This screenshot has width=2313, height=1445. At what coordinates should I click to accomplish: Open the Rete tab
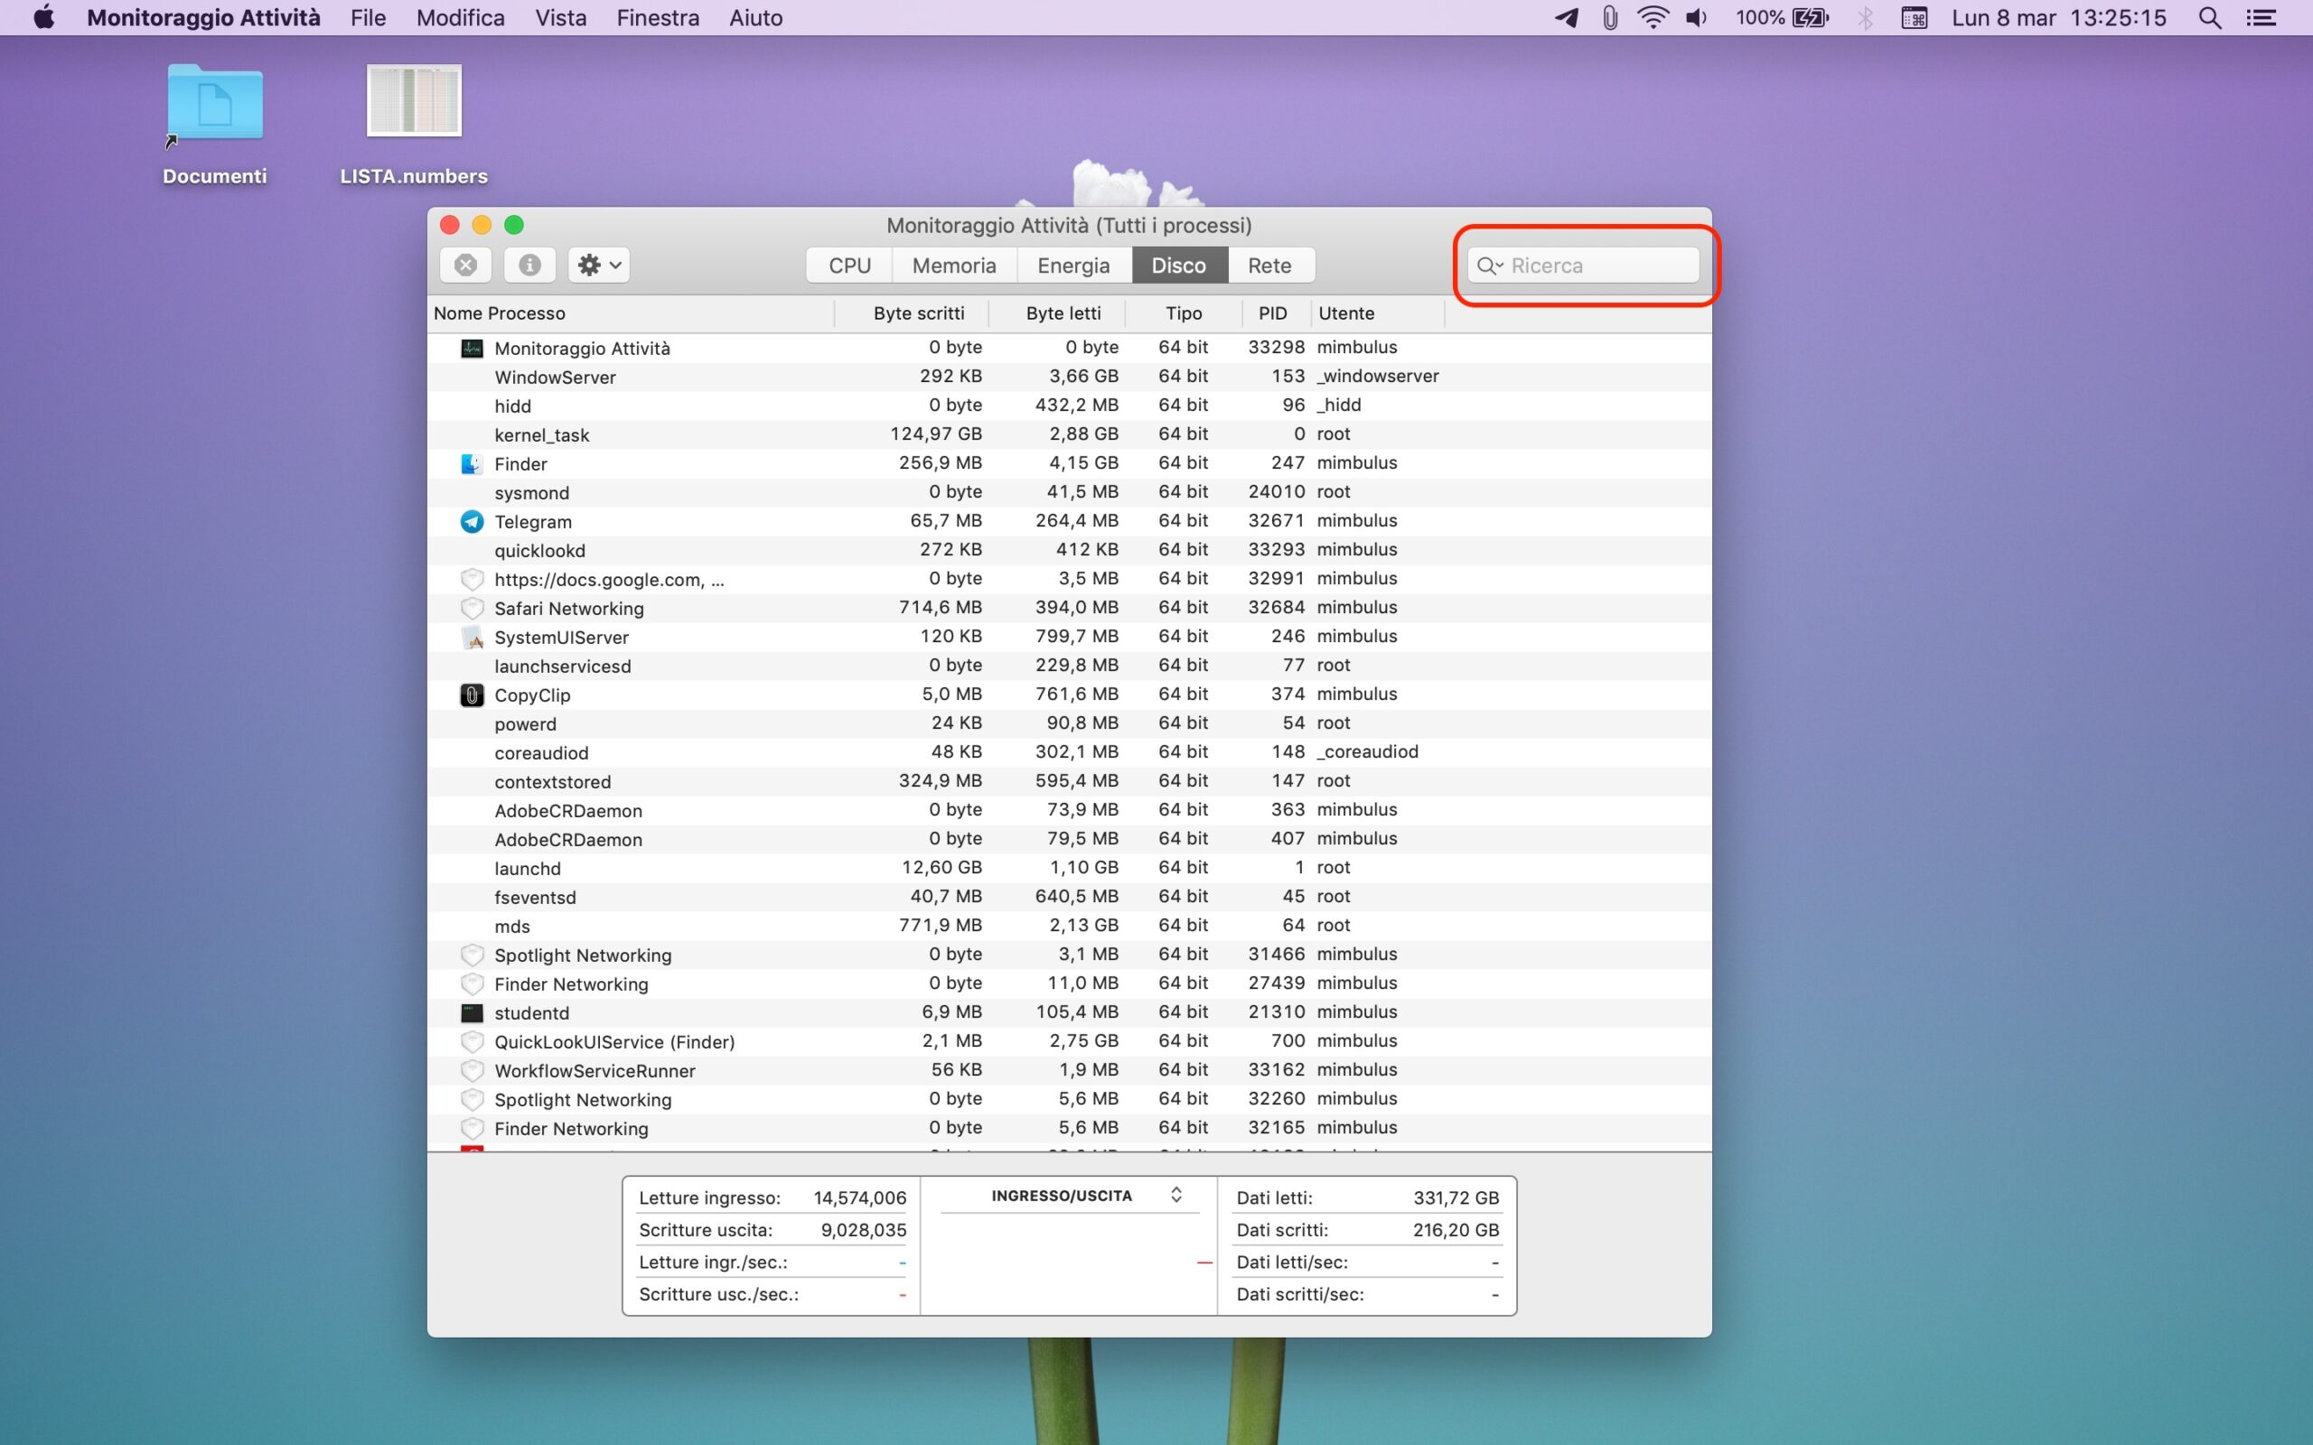(x=1269, y=265)
